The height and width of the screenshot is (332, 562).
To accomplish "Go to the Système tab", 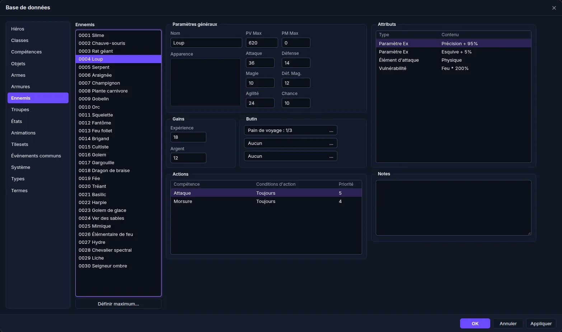I will tap(38, 167).
